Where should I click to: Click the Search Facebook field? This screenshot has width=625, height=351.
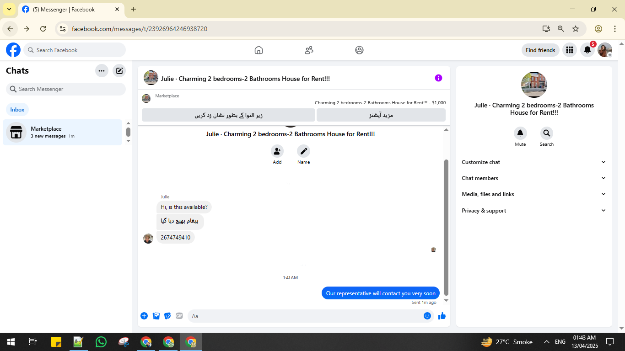click(x=75, y=50)
